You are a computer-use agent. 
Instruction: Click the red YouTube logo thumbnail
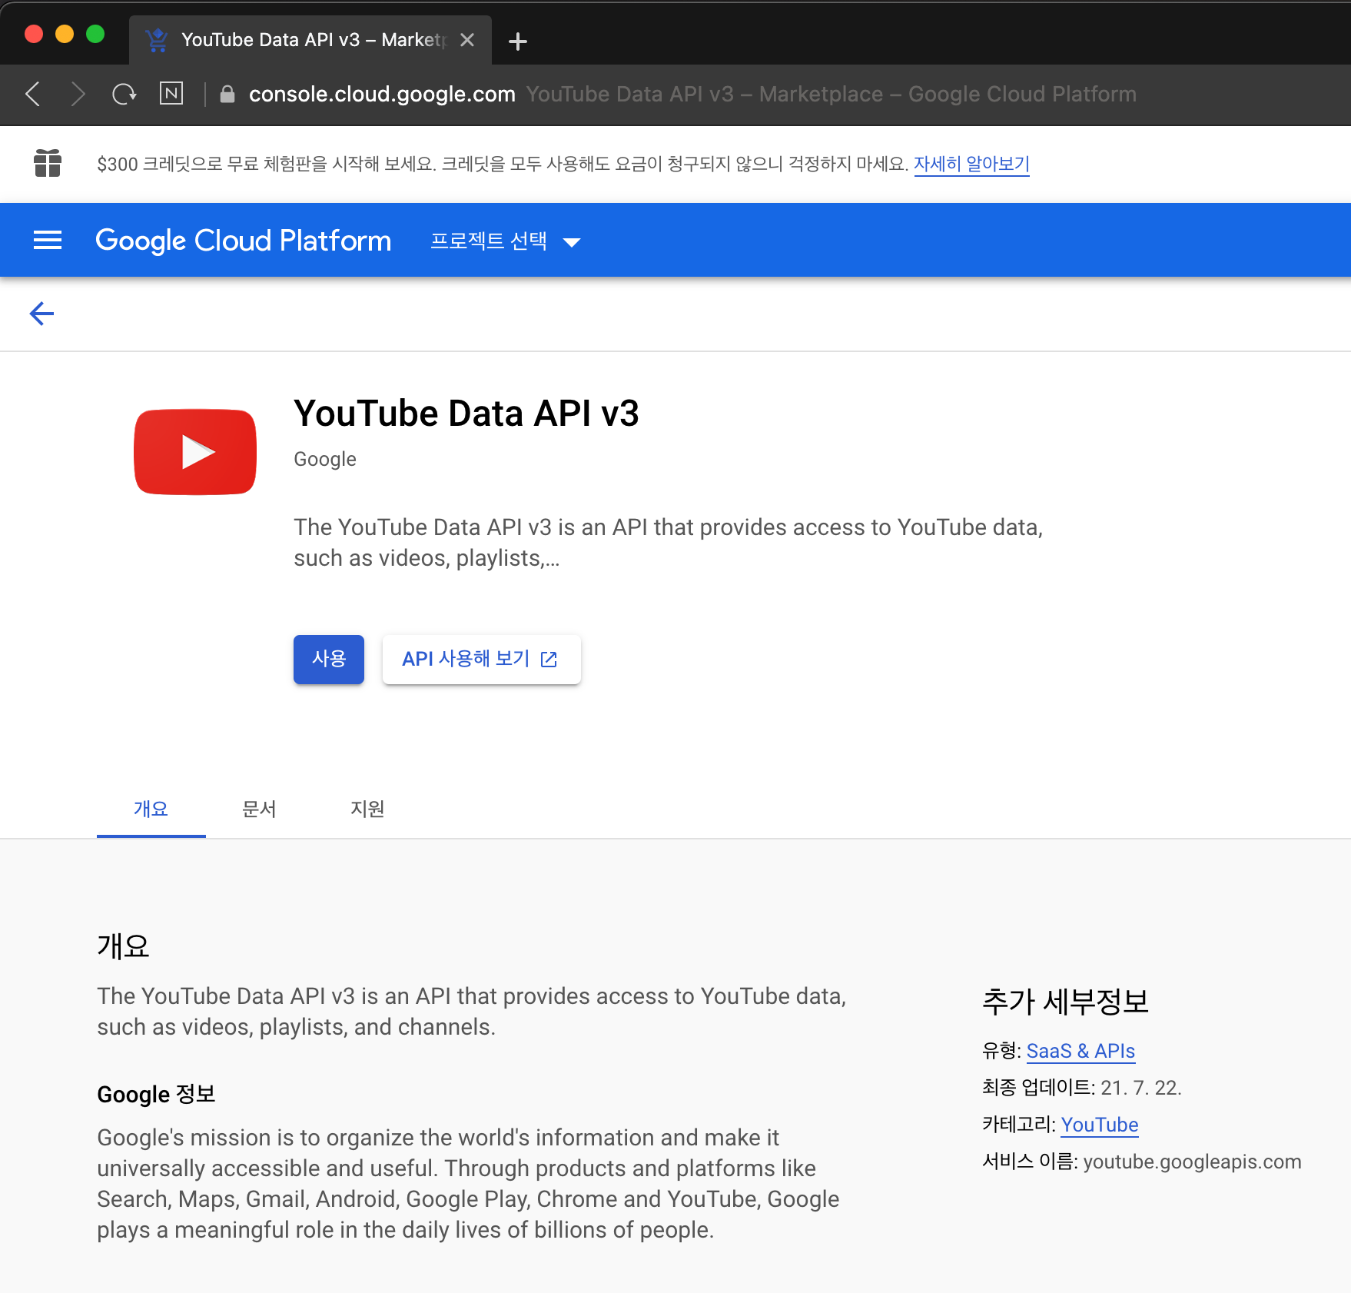[195, 452]
